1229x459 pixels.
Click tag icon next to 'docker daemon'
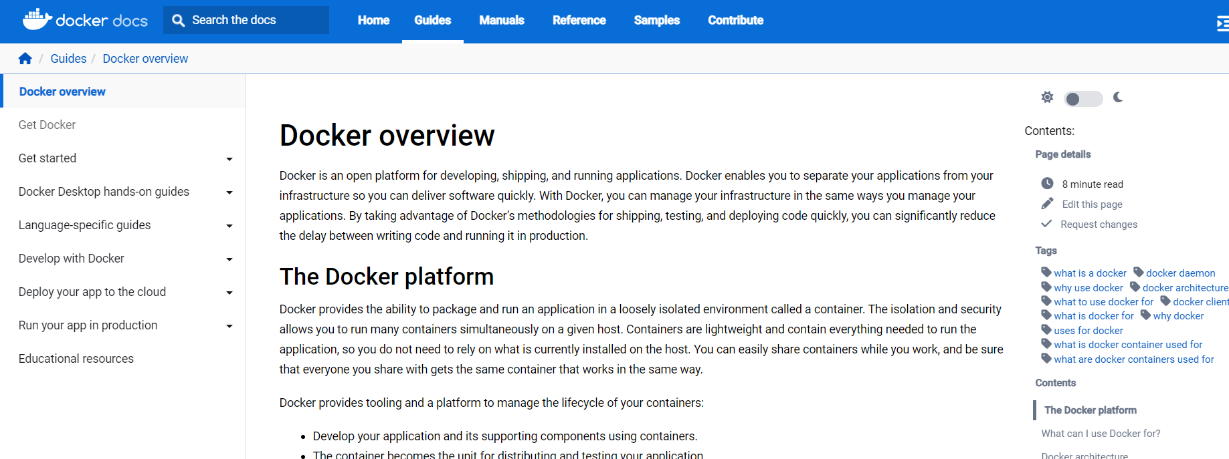1139,272
